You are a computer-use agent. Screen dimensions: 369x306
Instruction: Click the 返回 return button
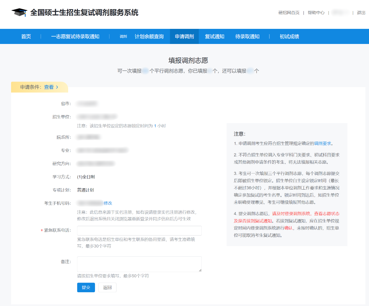pyautogui.click(x=107, y=287)
